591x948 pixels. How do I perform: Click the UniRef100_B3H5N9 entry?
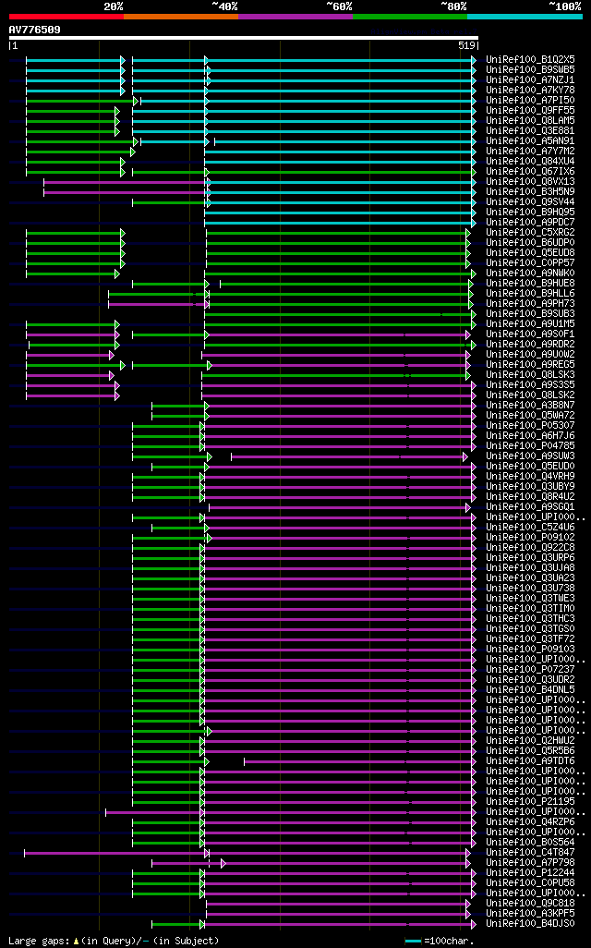coord(531,192)
